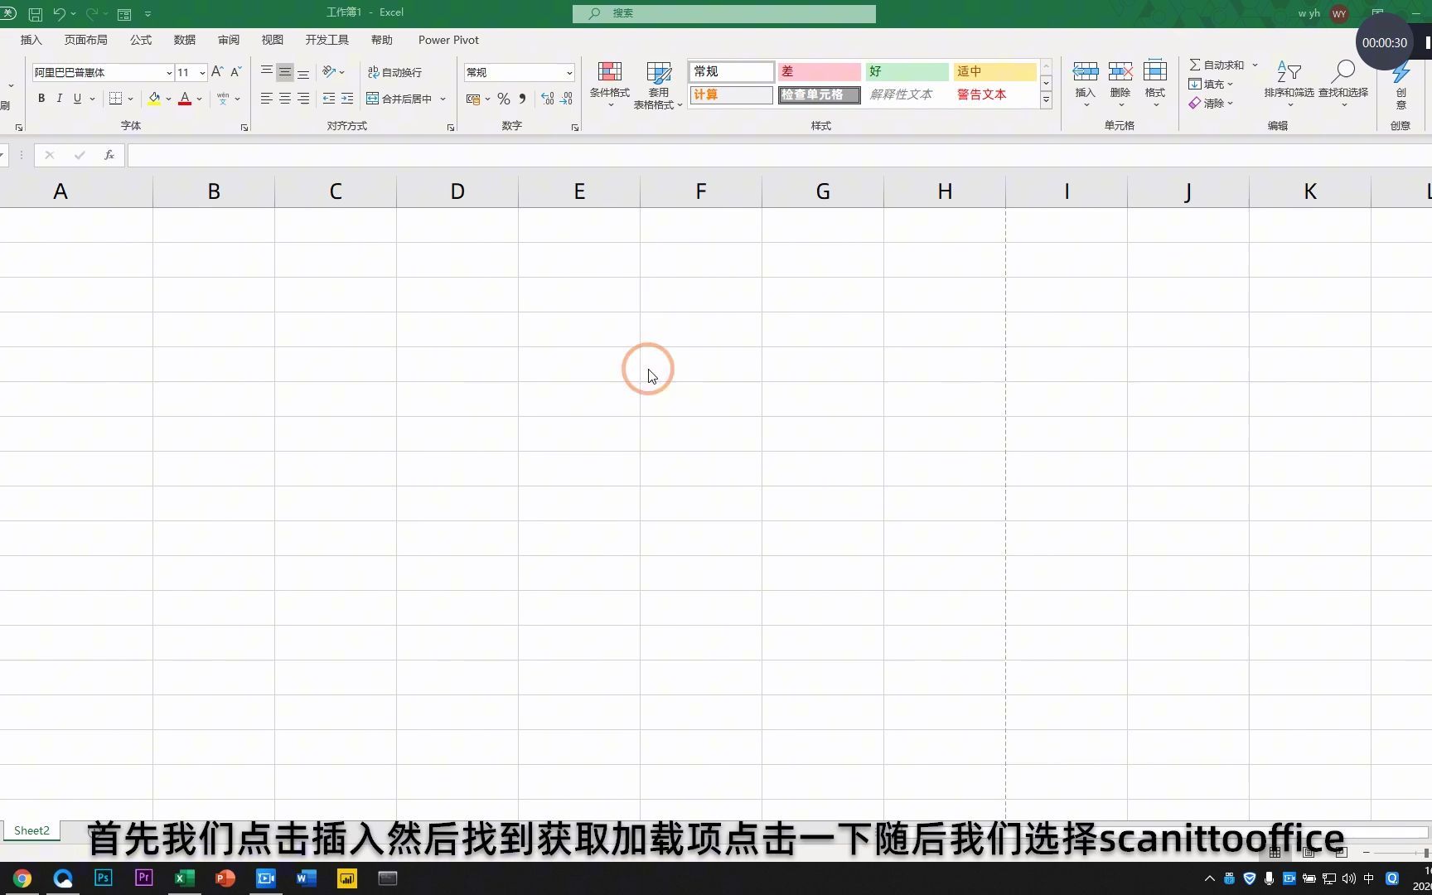
Task: Click the Sheet2 worksheet tab
Action: pyautogui.click(x=31, y=830)
